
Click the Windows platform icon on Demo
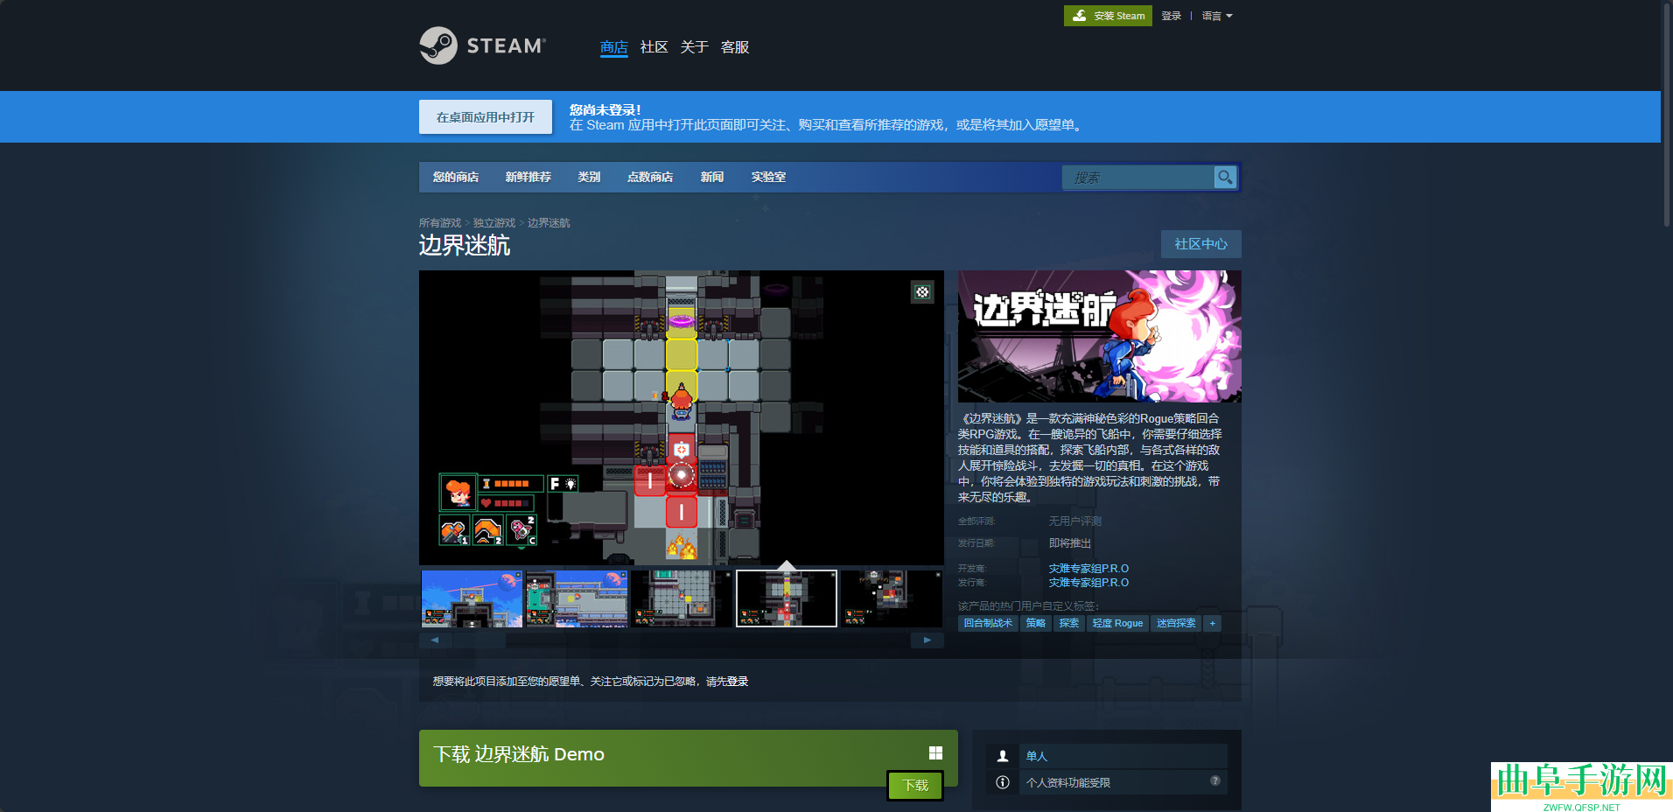point(935,752)
